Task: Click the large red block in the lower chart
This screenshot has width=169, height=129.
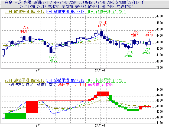Action: point(32,107)
